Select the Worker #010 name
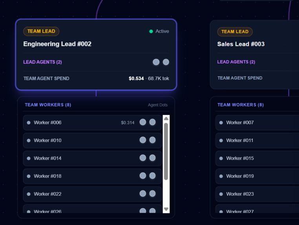This screenshot has width=299, height=225. (47, 141)
